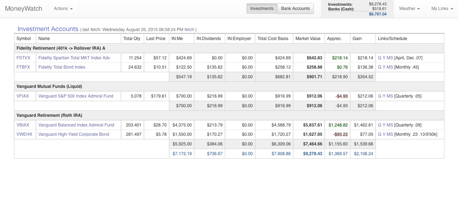
Task: Click the MS link in FTBFX row
Action: (x=390, y=67)
